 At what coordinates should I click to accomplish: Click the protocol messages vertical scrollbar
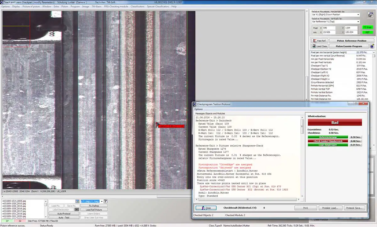[x=302, y=156]
